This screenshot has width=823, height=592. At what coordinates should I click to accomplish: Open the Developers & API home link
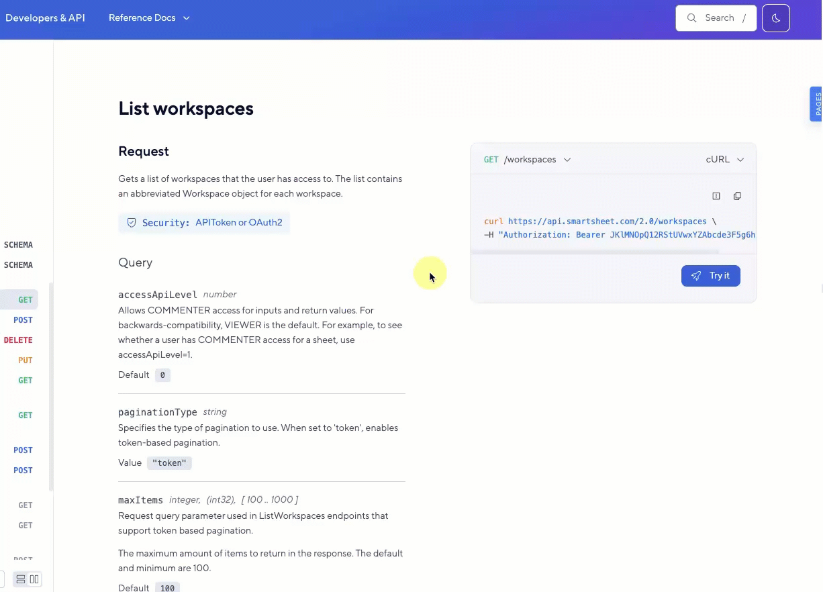(x=45, y=18)
